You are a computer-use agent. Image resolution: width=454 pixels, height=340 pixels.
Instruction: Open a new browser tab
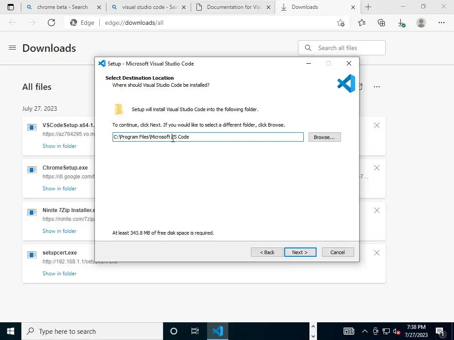[x=368, y=7]
